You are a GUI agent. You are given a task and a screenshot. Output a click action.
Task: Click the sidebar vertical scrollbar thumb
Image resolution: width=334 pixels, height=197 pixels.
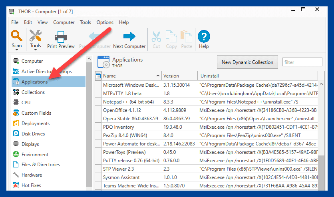pos(89,125)
